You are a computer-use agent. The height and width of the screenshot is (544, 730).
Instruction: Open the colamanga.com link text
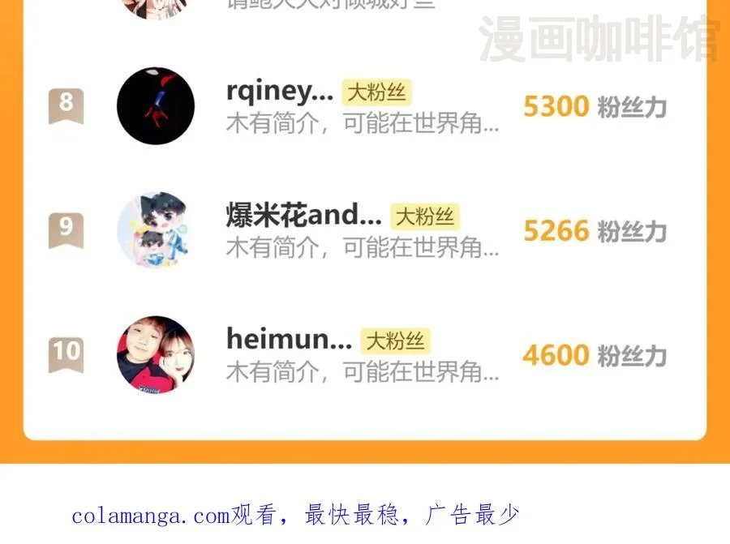[x=151, y=516]
